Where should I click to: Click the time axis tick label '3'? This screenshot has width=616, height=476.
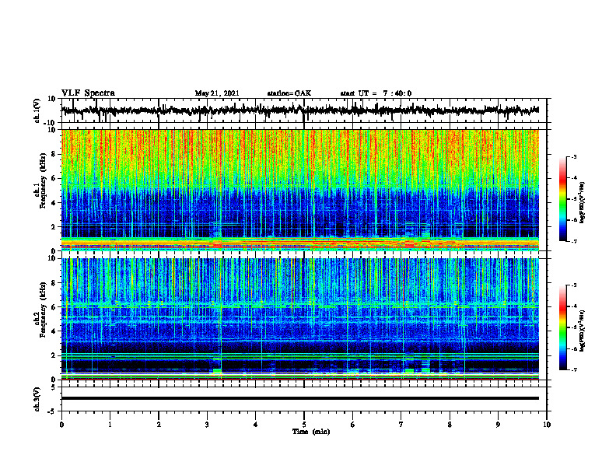point(207,425)
